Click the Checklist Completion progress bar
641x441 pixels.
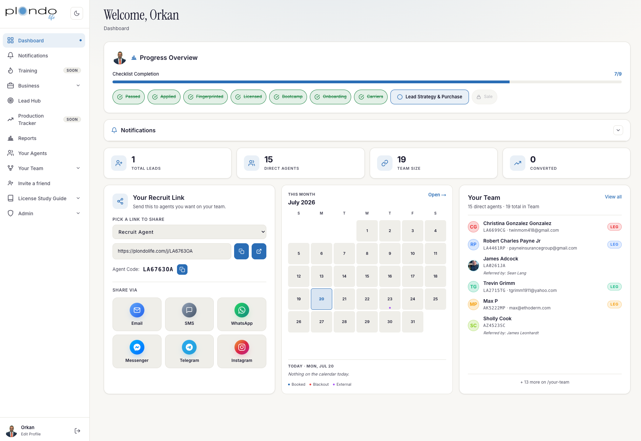tap(367, 82)
